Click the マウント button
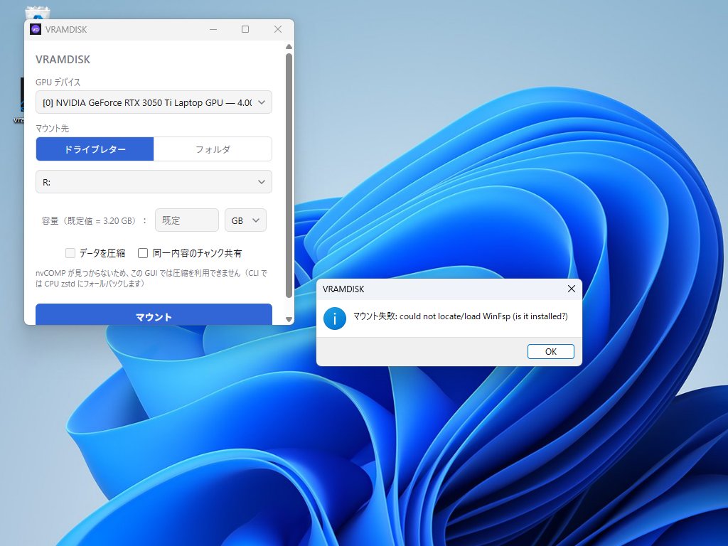728x546 pixels. 154,316
